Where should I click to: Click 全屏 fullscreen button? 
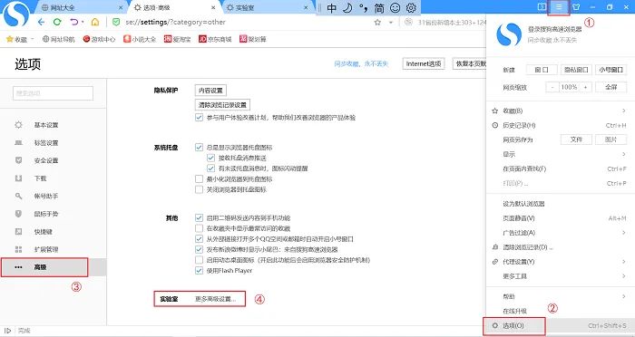click(611, 87)
